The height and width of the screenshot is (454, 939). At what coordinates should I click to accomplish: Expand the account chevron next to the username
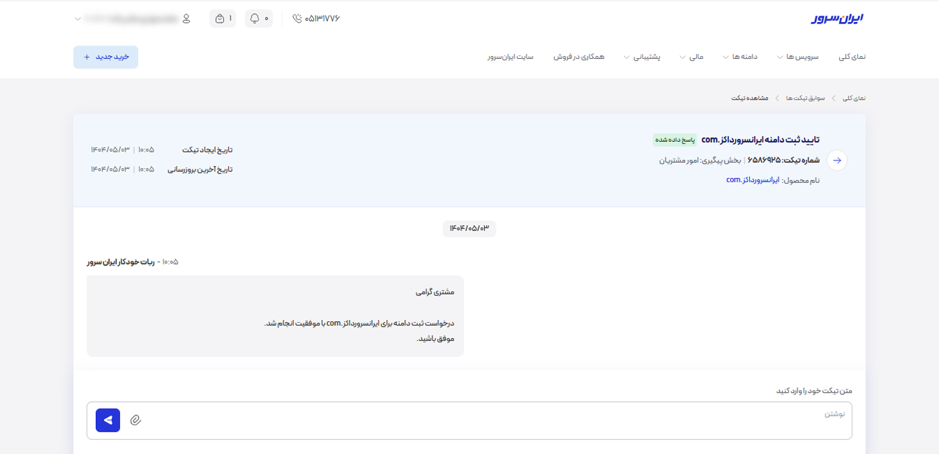click(77, 18)
